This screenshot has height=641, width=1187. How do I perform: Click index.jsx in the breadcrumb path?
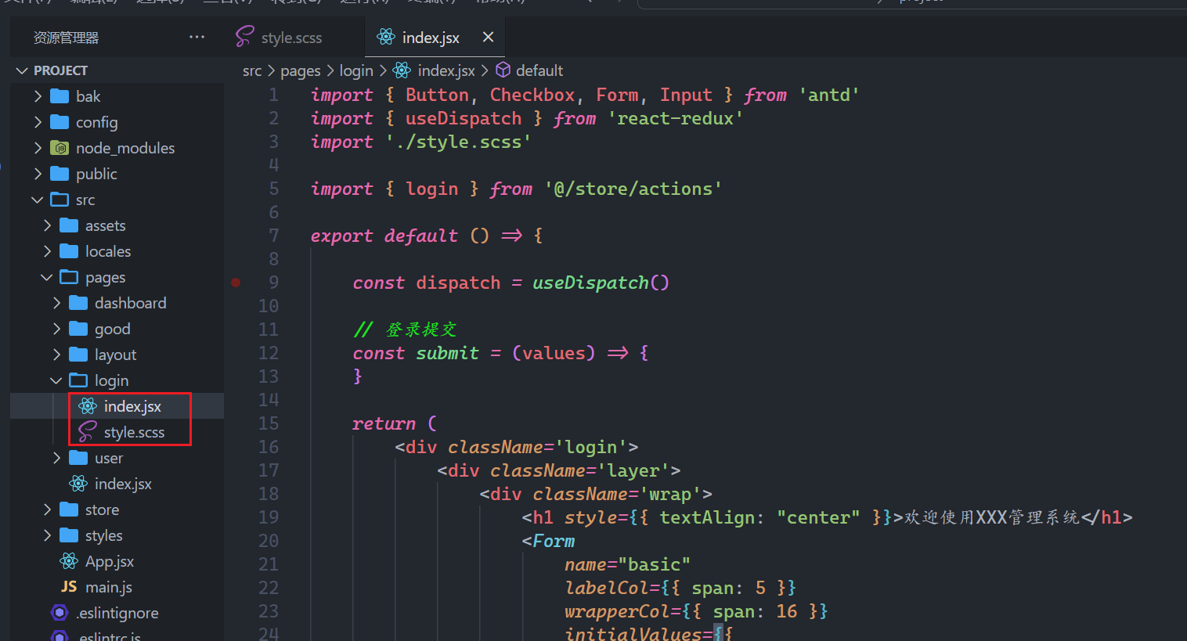[x=446, y=70]
